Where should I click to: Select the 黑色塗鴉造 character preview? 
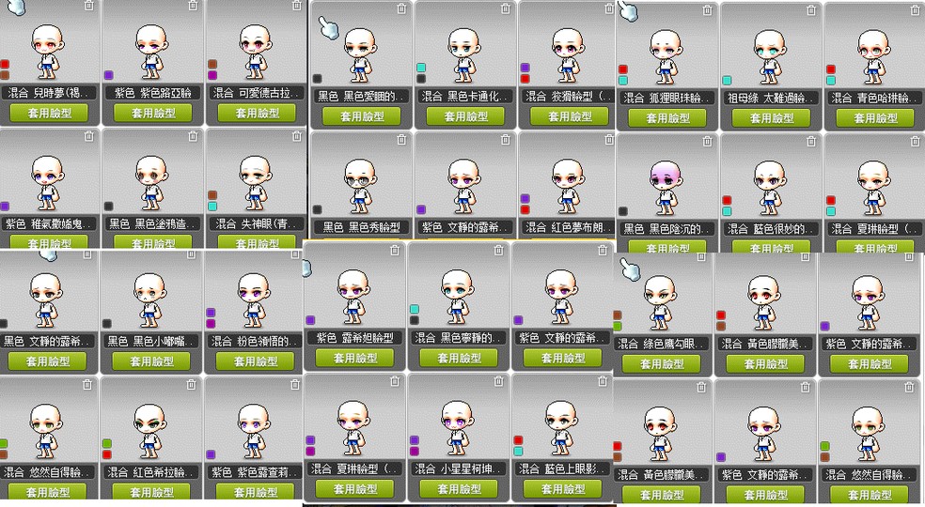pyautogui.click(x=151, y=184)
